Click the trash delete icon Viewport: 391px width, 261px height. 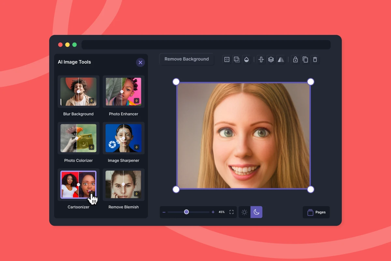point(315,59)
